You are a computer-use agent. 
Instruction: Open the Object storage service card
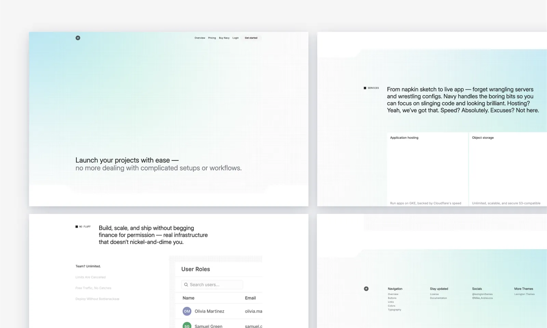pos(508,169)
